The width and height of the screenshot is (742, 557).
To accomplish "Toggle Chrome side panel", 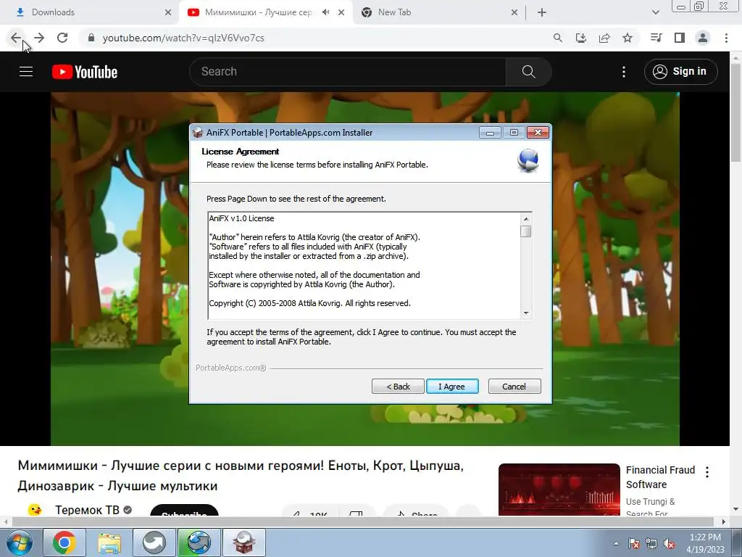I will pyautogui.click(x=680, y=38).
